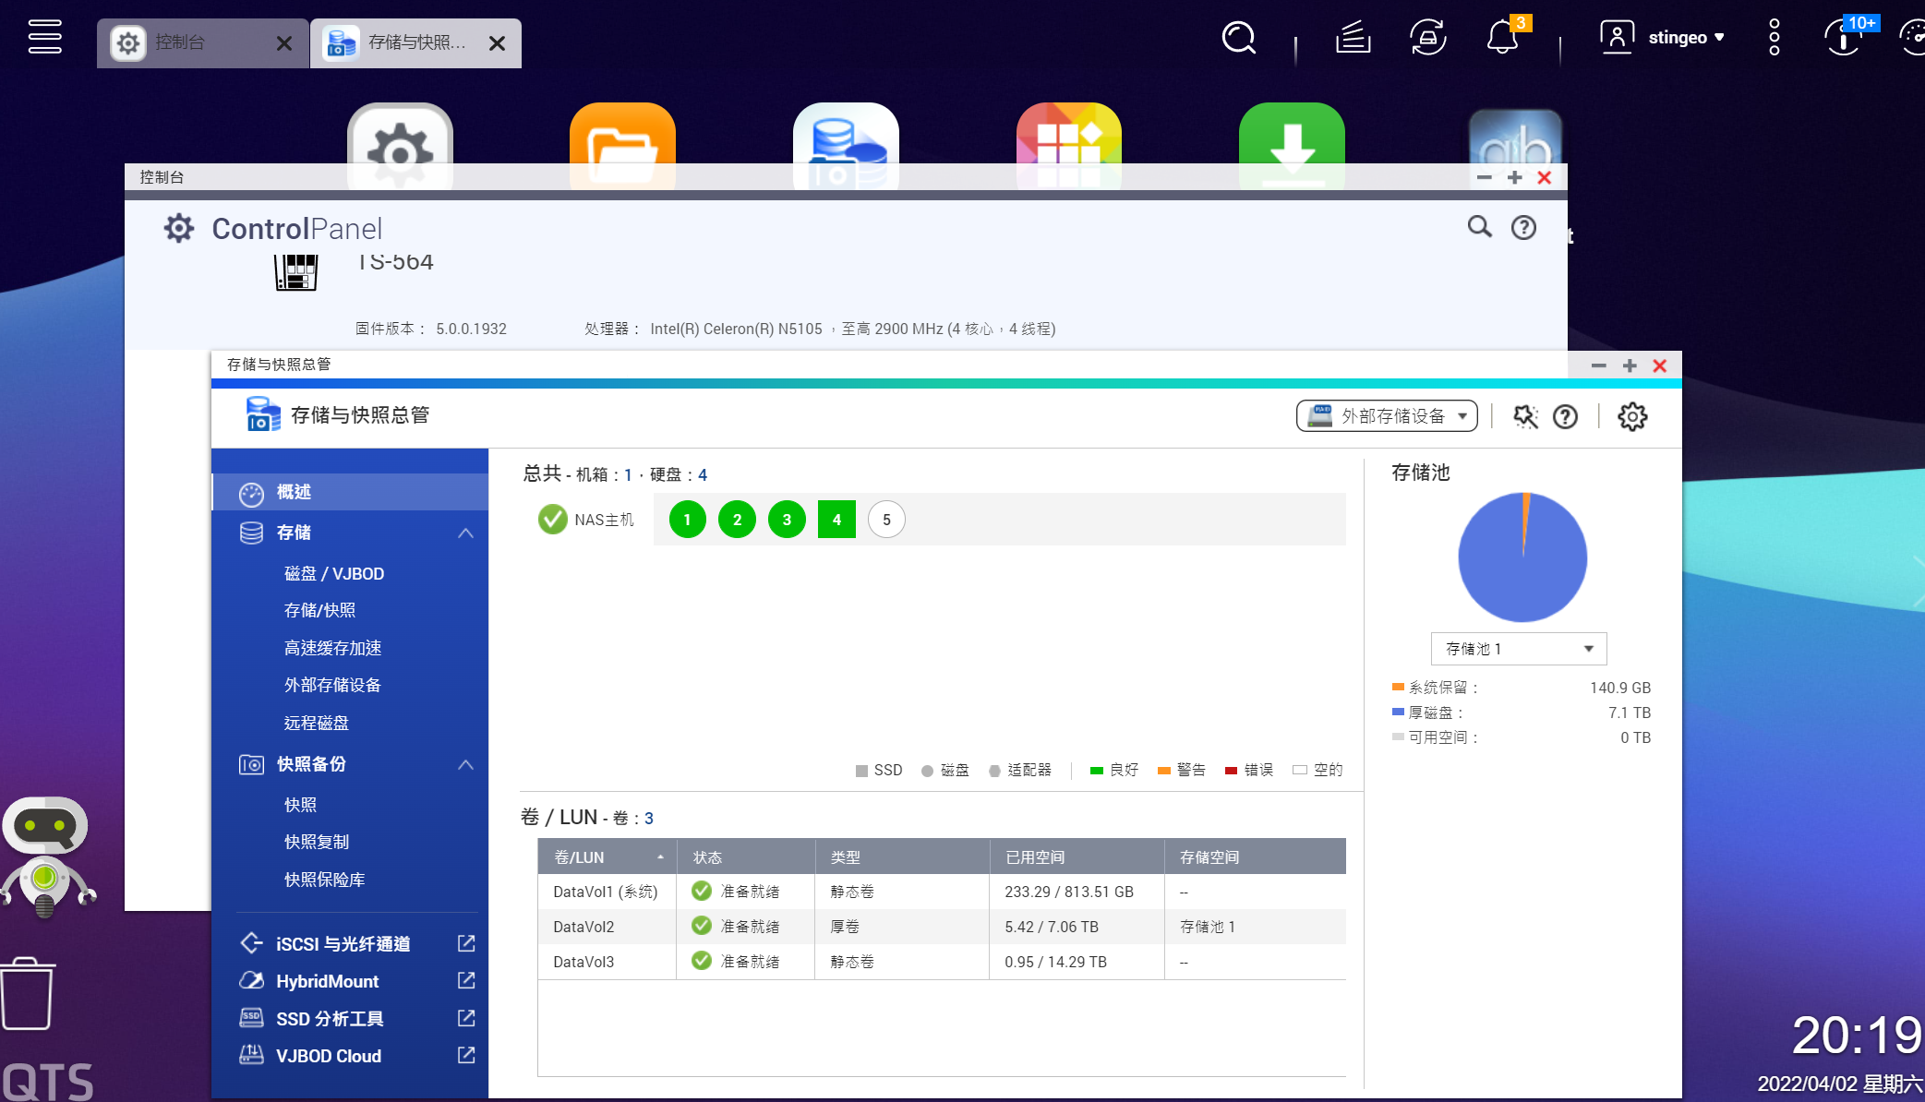
Task: Open the 外部存储设备 dropdown button
Action: (1386, 416)
